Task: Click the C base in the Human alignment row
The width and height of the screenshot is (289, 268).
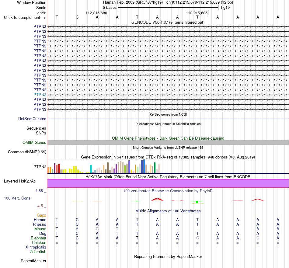Action: pyautogui.click(x=77, y=220)
